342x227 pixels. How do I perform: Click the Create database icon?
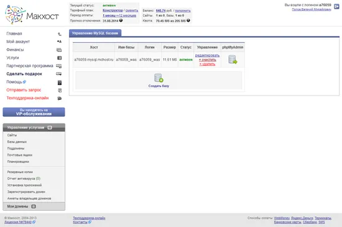159,78
